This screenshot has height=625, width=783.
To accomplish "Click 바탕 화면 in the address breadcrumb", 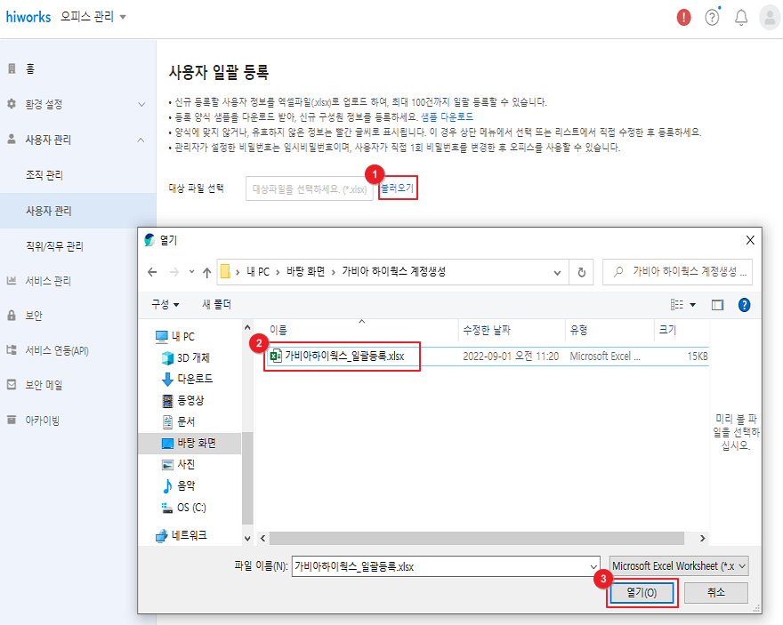I will [305, 272].
